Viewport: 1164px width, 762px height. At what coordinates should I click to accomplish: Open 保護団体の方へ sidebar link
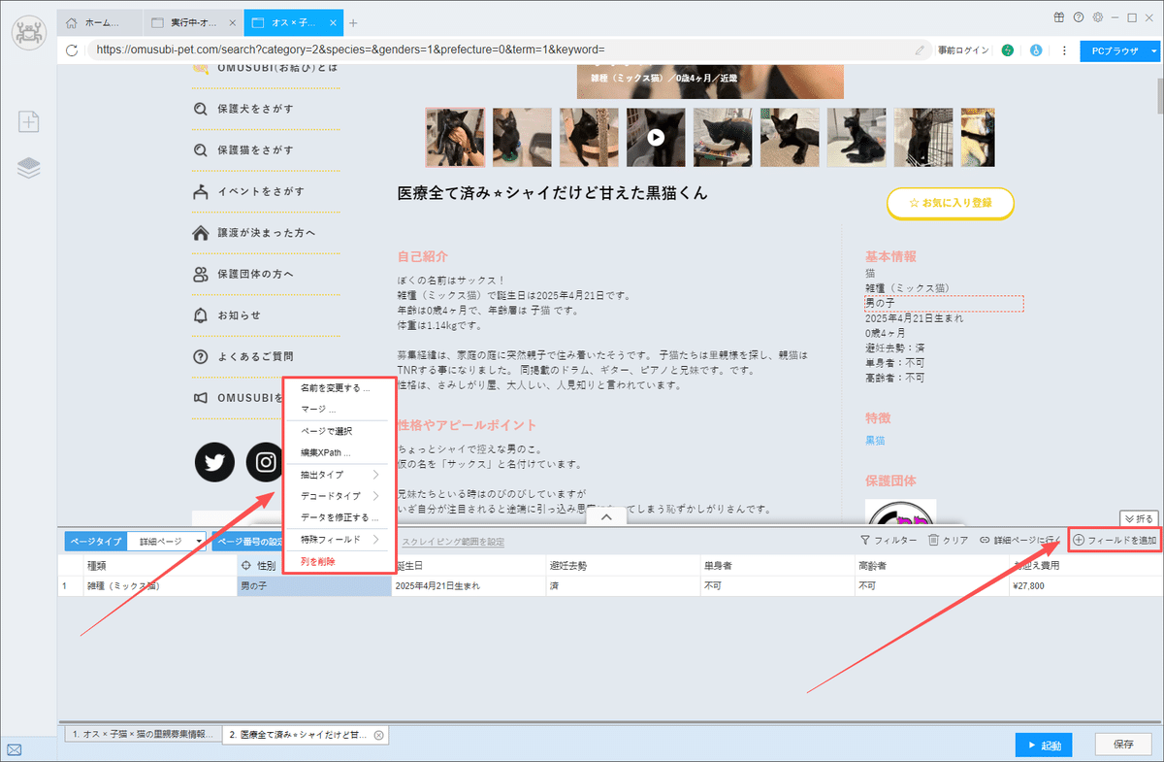pos(242,275)
